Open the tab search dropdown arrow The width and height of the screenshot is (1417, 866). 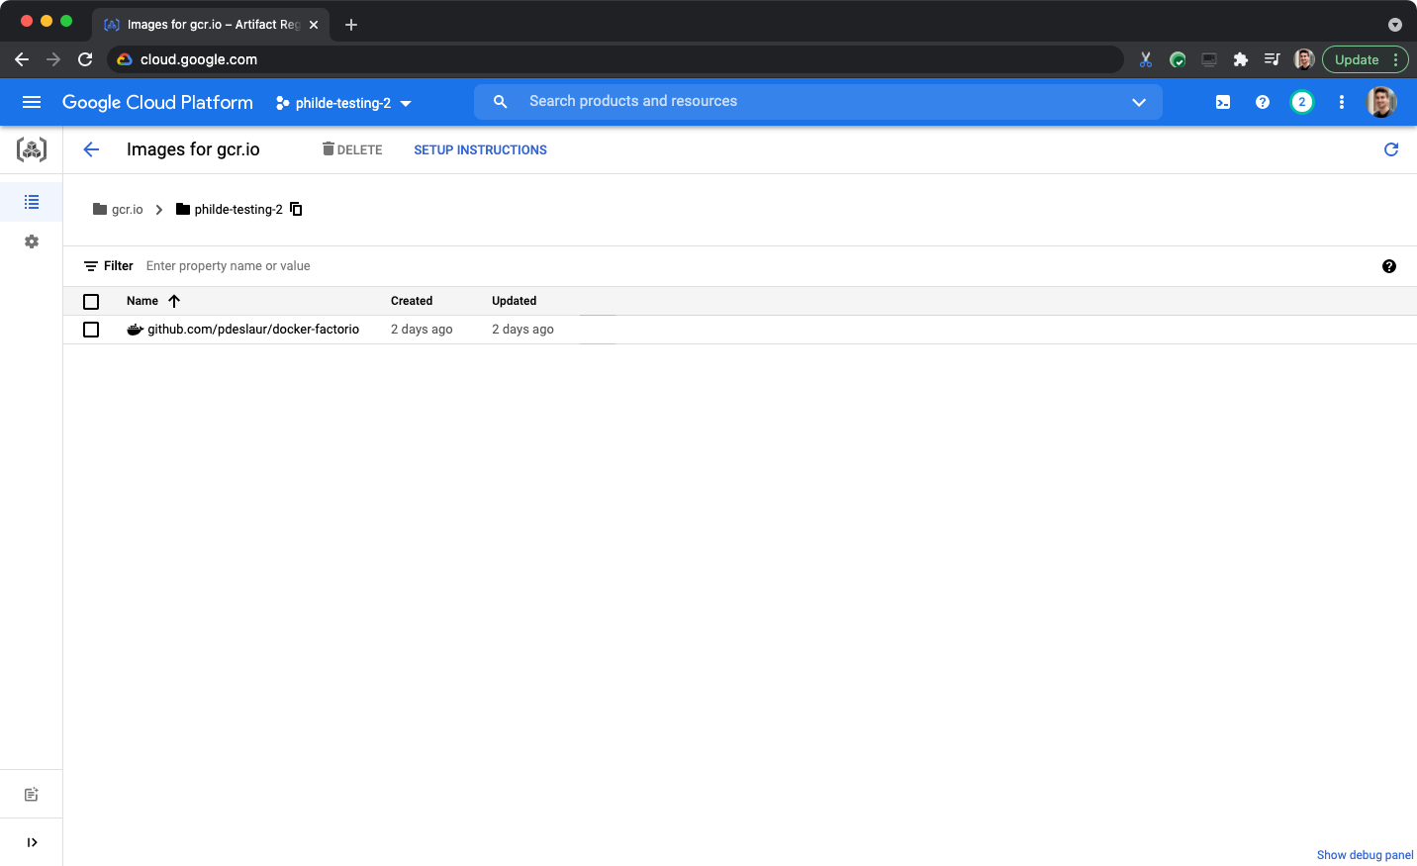coord(1395,25)
